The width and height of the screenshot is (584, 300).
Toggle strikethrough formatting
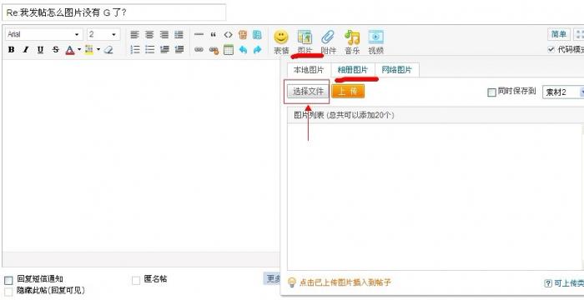pyautogui.click(x=56, y=49)
